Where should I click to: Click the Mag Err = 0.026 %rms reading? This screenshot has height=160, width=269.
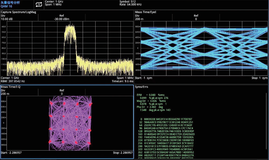151,101
